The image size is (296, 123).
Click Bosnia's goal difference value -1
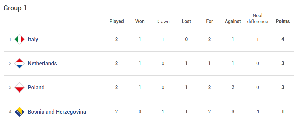pos(257,112)
